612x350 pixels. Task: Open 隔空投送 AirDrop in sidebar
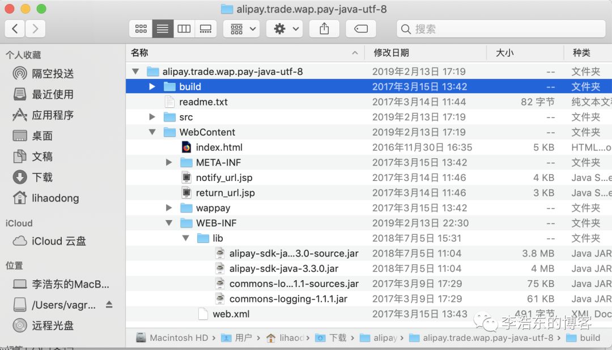pyautogui.click(x=43, y=73)
